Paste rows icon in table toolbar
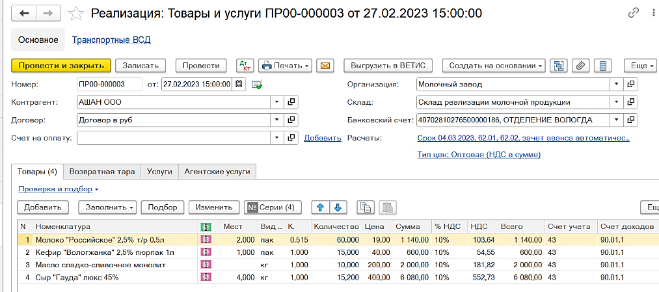Viewport: 659px width, 292px height. pyautogui.click(x=388, y=207)
